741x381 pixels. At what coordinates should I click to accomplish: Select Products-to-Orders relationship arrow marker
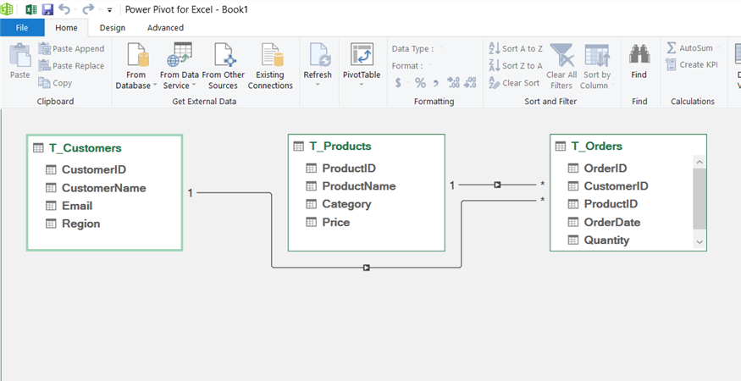click(x=497, y=185)
